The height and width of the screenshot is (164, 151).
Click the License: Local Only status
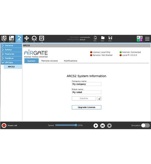tap(100, 52)
